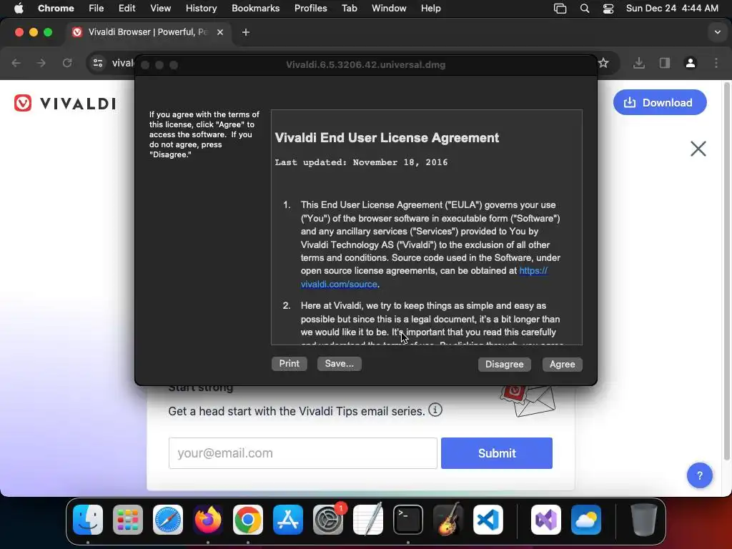Open the Apple menu

click(x=18, y=8)
